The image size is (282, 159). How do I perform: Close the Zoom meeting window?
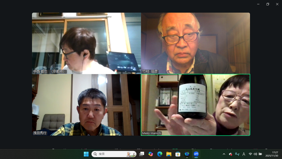click(x=277, y=4)
